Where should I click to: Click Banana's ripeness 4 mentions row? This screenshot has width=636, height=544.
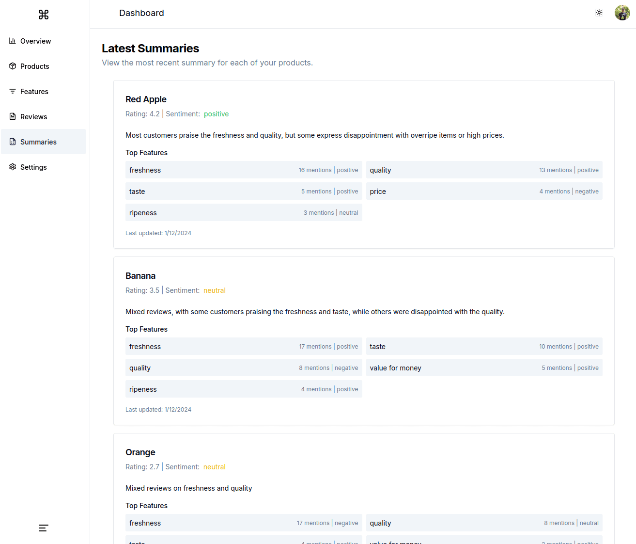(244, 389)
